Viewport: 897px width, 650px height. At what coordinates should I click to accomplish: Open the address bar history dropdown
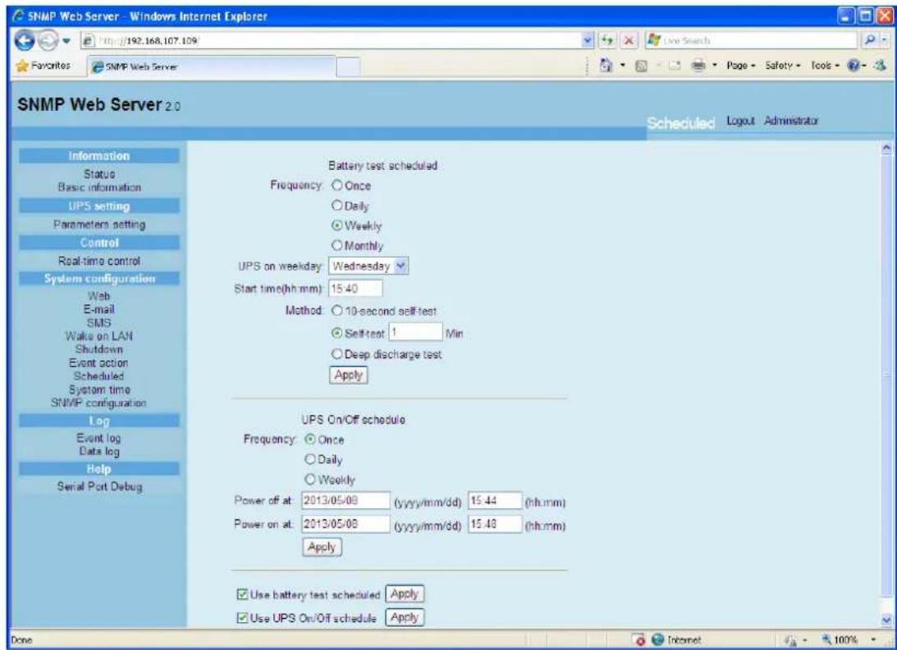tap(588, 41)
